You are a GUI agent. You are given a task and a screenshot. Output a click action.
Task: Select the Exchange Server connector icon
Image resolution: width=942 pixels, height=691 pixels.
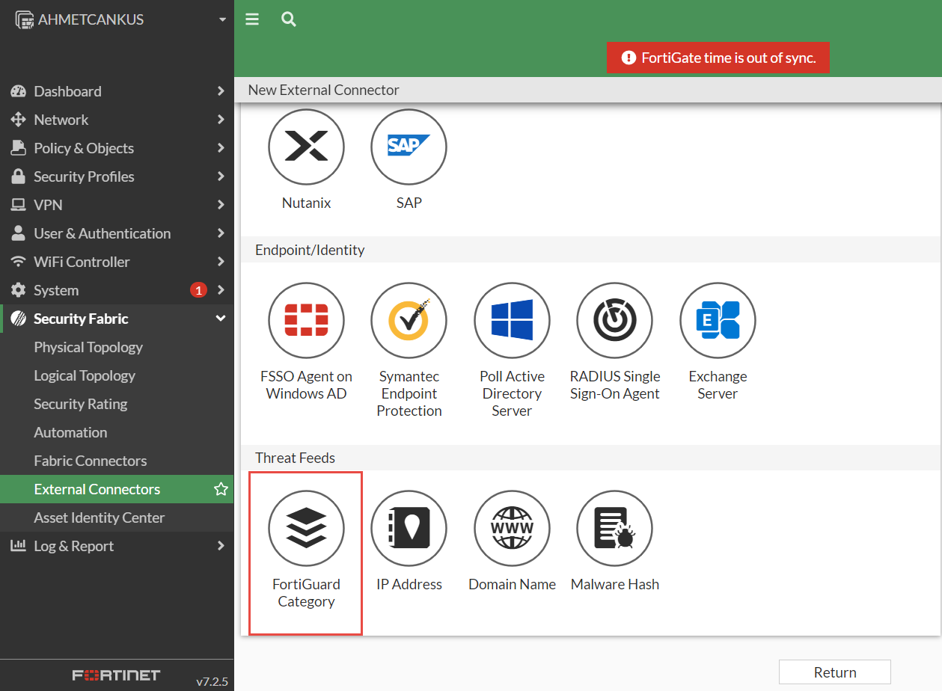point(718,320)
